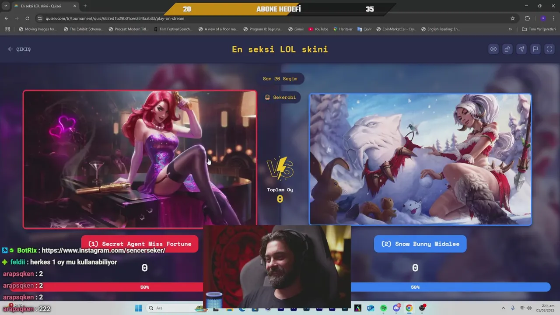Open Outlook from the taskbar

coord(371,308)
